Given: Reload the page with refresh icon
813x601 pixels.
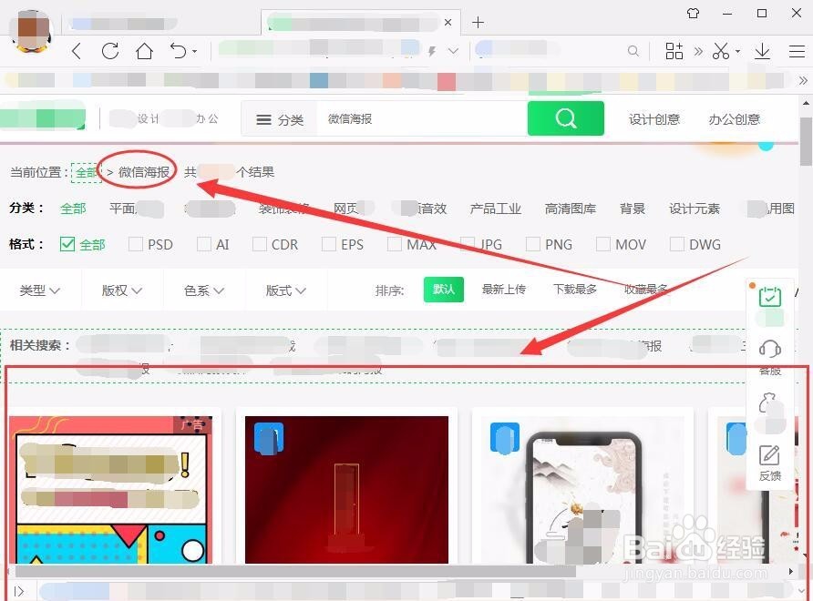Looking at the screenshot, I should coord(110,51).
